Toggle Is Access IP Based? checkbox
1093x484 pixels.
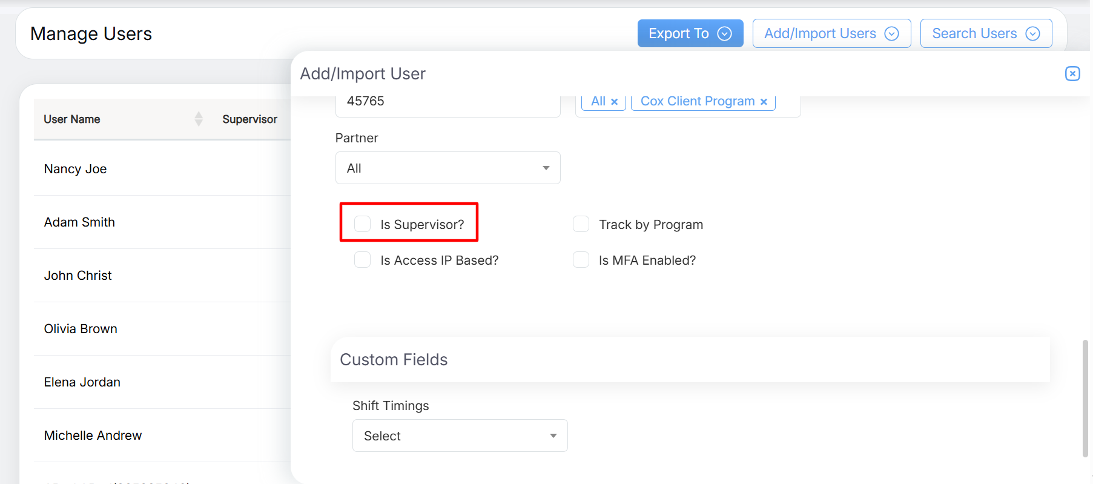362,260
